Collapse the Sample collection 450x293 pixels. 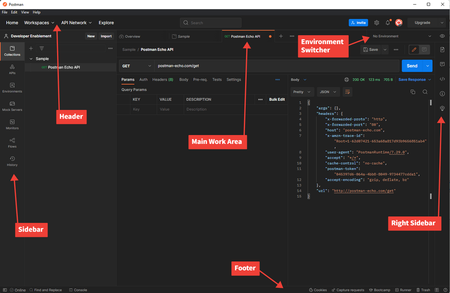tap(31, 59)
